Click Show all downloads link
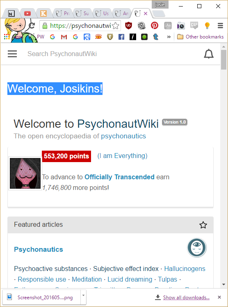The height and width of the screenshot is (307, 228). tap(186, 298)
